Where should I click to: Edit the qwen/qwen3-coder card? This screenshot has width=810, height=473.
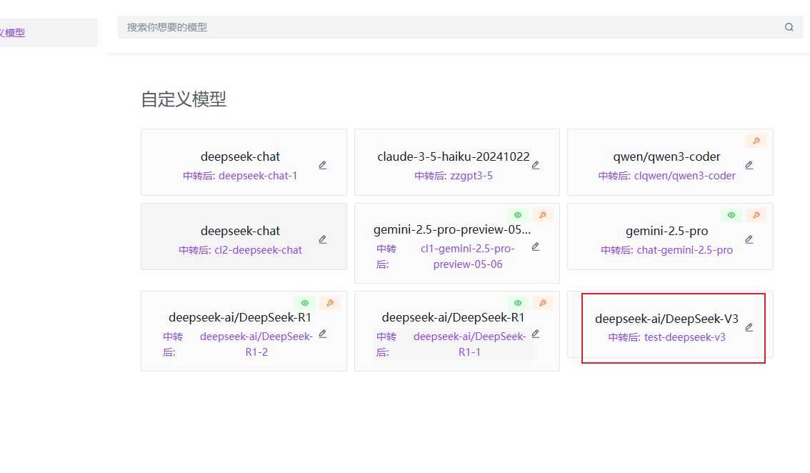(x=749, y=165)
